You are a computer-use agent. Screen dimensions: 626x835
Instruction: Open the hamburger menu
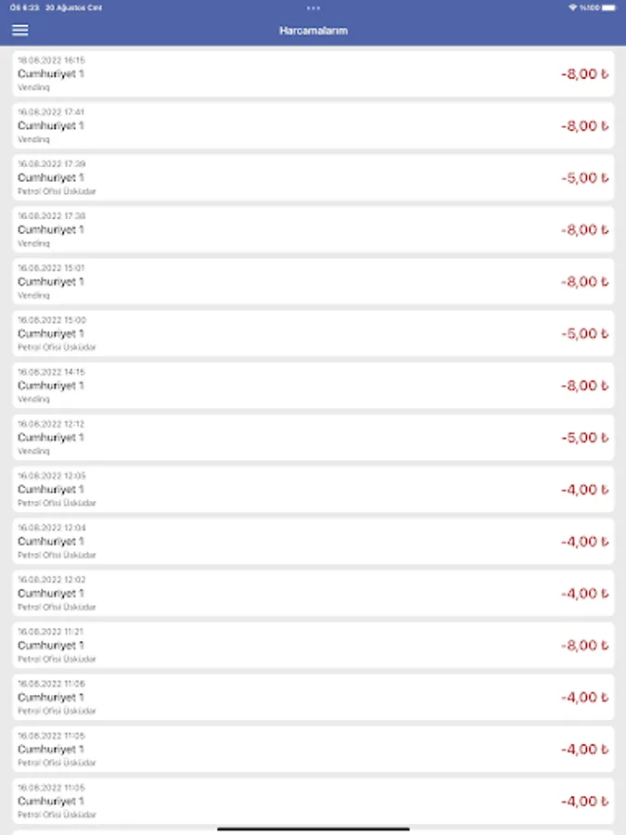pyautogui.click(x=19, y=30)
